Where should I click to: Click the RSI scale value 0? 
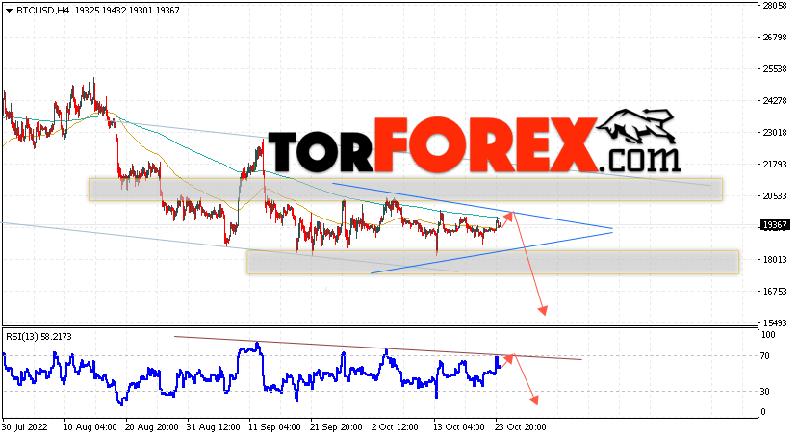(762, 412)
